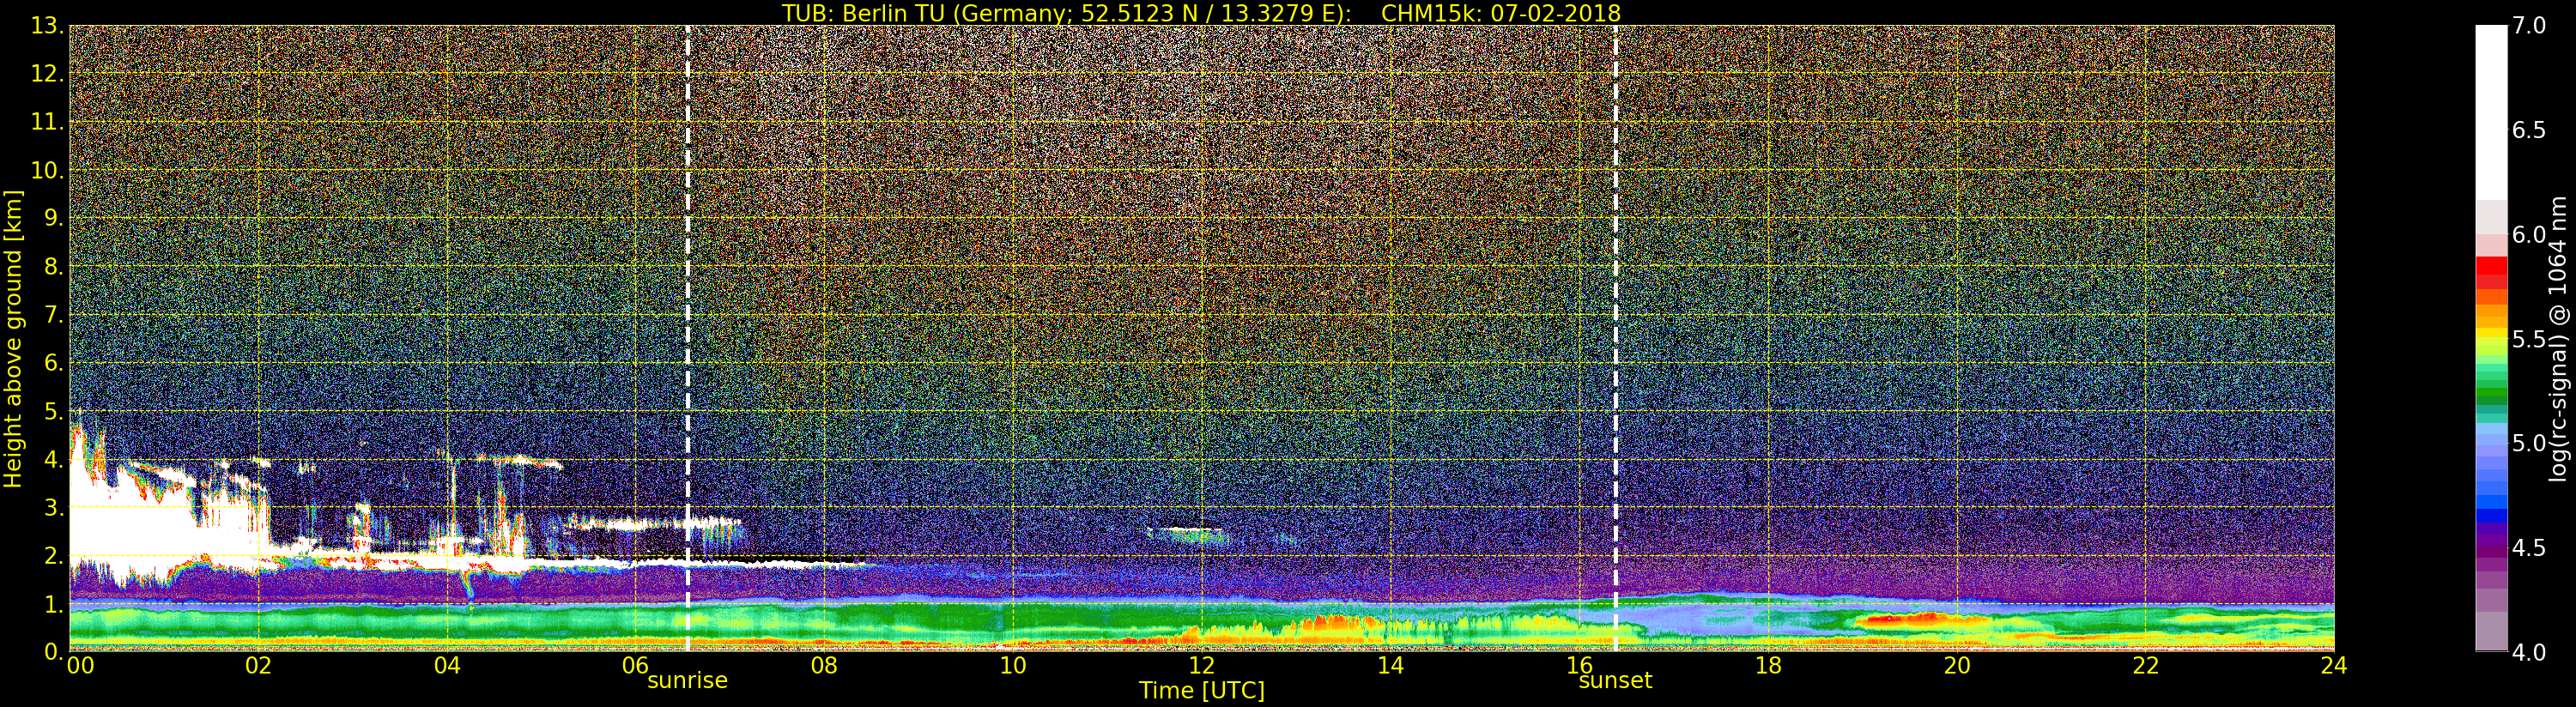This screenshot has height=707, width=2576.
Task: Click the '10.' tick on the height axis
Action: click(x=48, y=170)
